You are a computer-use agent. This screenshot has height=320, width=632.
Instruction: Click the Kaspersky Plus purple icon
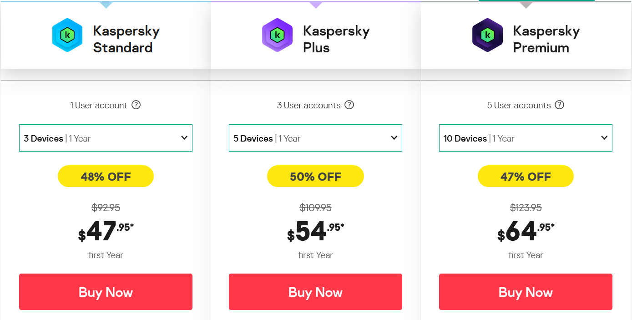[277, 36]
